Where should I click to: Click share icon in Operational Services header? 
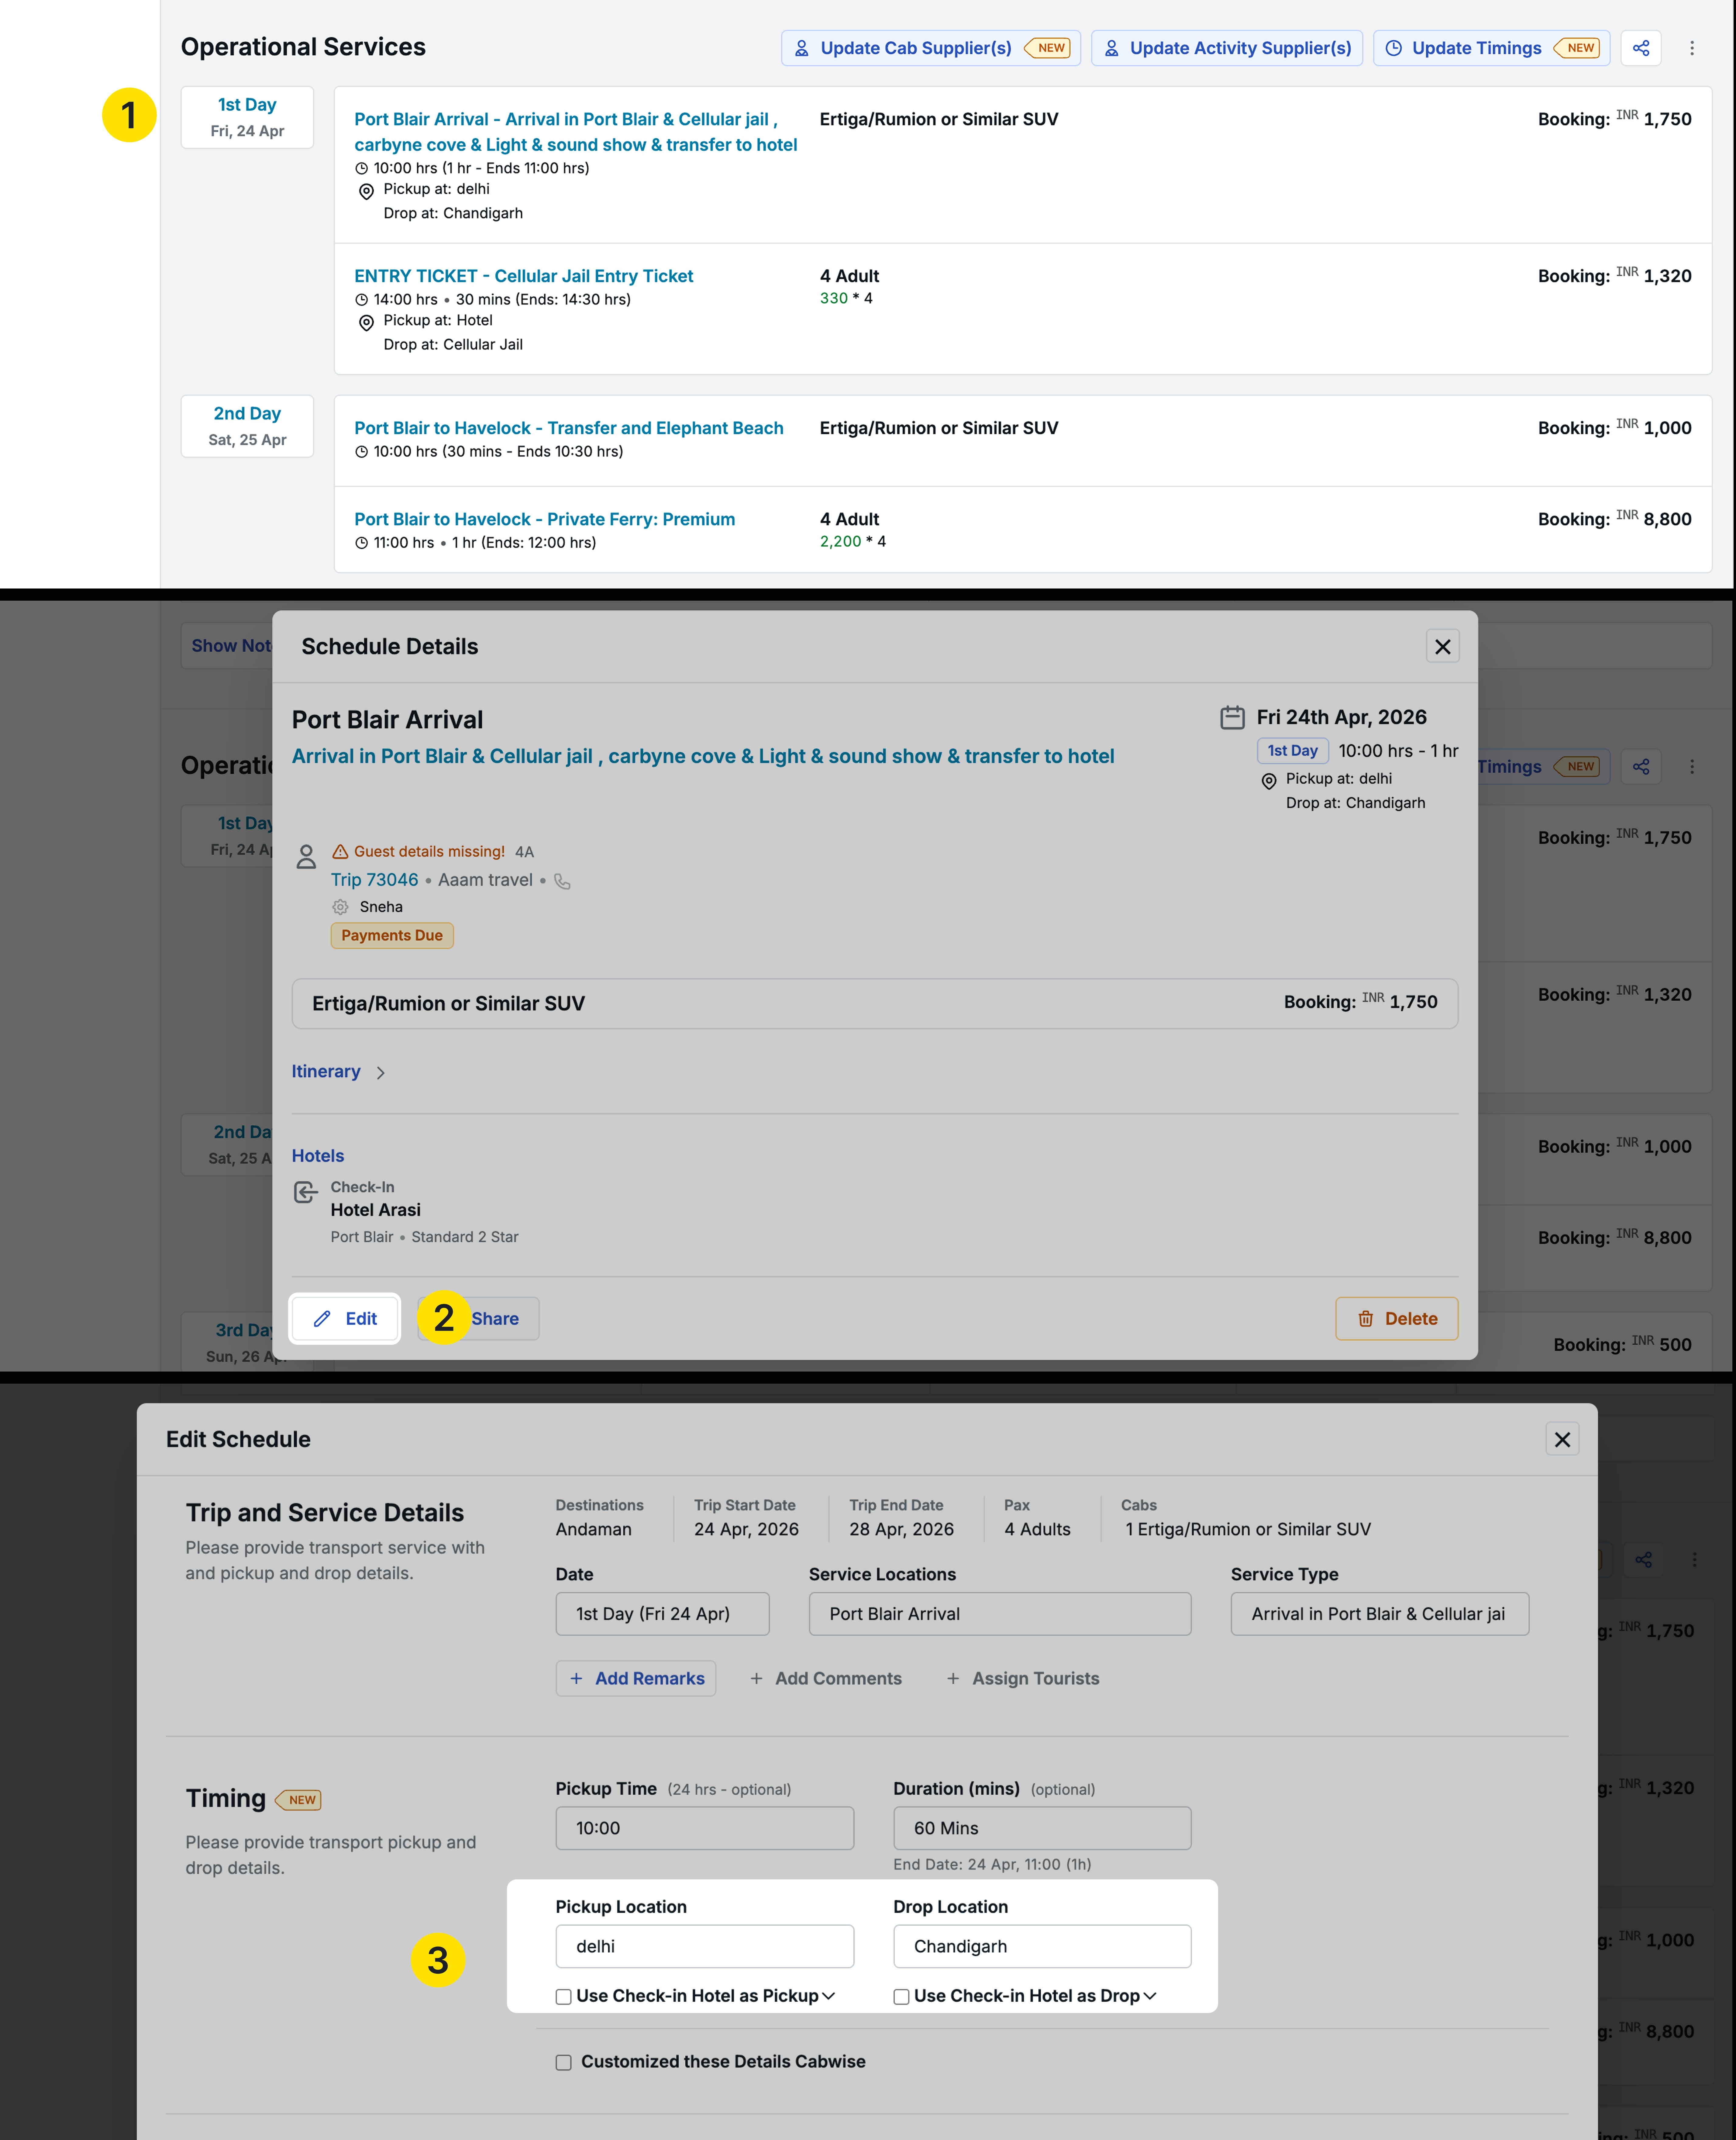tap(1641, 48)
